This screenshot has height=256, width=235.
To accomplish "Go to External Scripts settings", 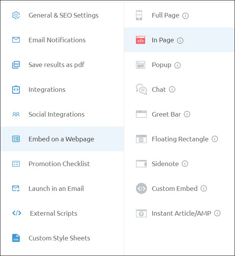I will (x=53, y=213).
